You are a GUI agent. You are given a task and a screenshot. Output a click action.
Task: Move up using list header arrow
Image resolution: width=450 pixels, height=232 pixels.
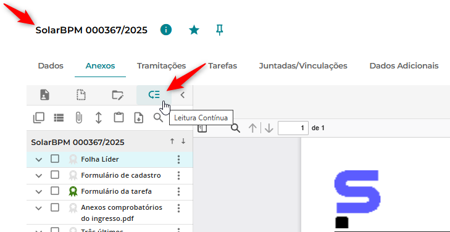point(172,141)
